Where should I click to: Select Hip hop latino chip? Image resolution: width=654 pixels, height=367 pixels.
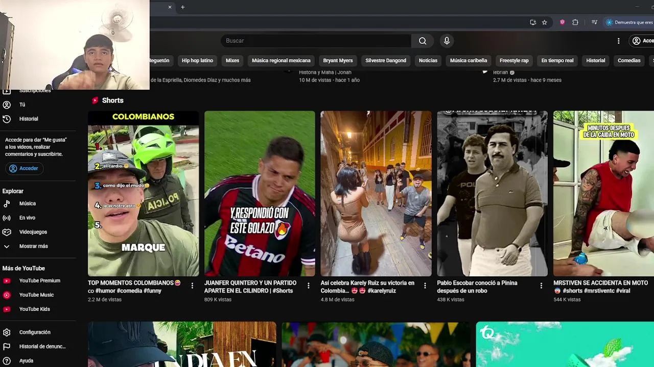click(x=197, y=60)
